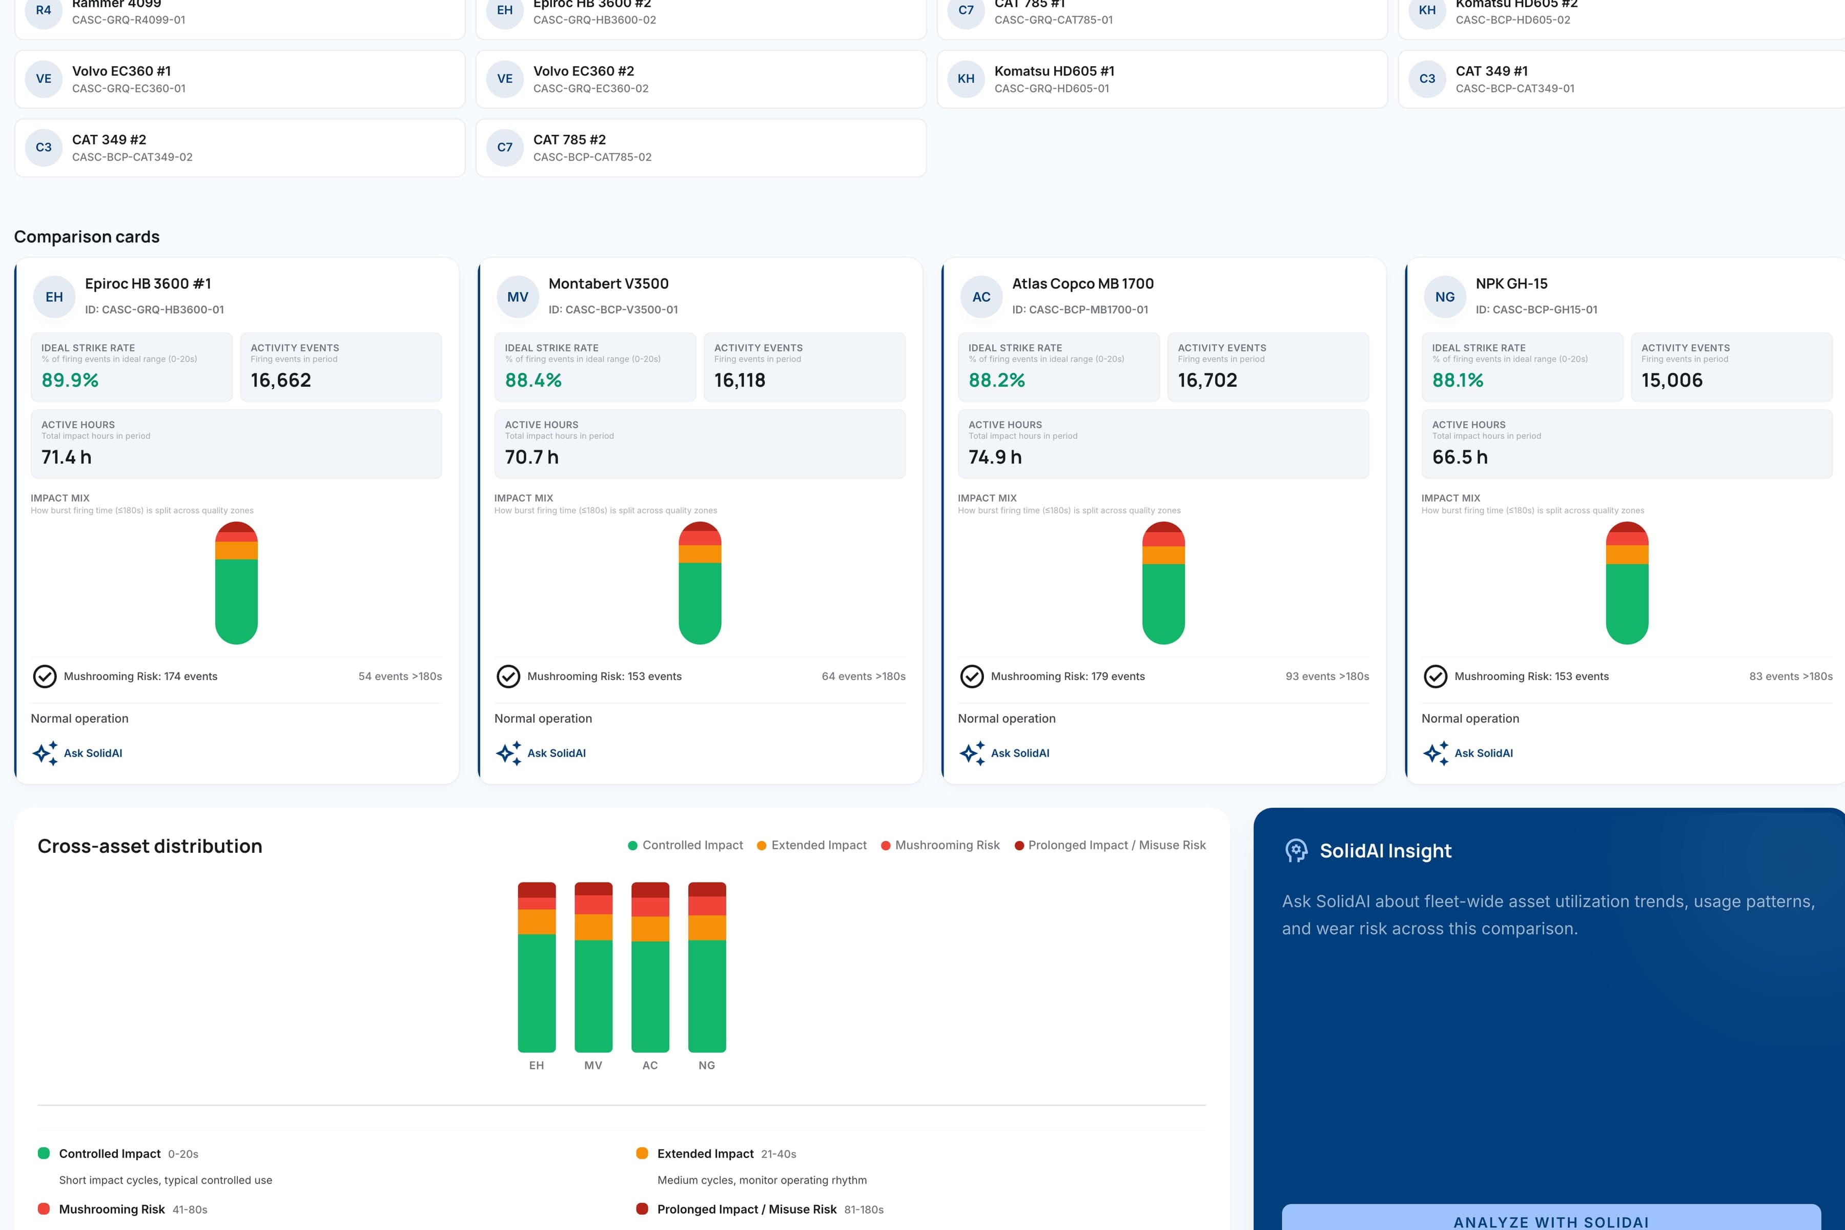This screenshot has width=1845, height=1230.
Task: Click the 16,702 activity events value
Action: tap(1207, 380)
